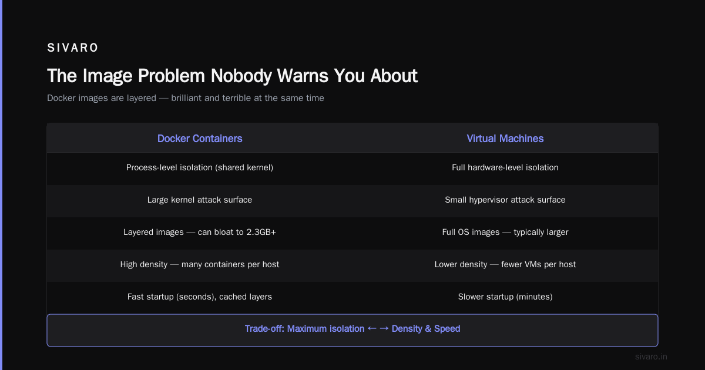The image size is (705, 370).
Task: Click 'Layered images — can bloat to 2.3GB+'
Action: click(200, 232)
